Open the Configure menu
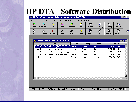This screenshot has width=136, height=102. point(68,20)
